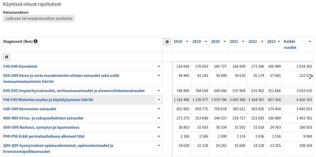The image size is (316, 157).
Task: Click the F00-F99 total cell 6 426 703
Action: (x=304, y=100)
